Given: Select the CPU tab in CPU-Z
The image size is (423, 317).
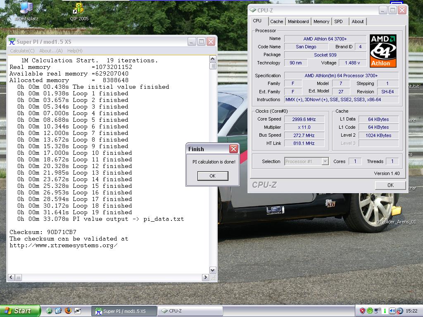Looking at the screenshot, I should 259,21.
